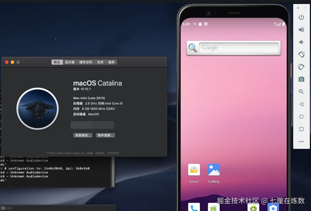Tap the emulator Back triangle button

301,104
